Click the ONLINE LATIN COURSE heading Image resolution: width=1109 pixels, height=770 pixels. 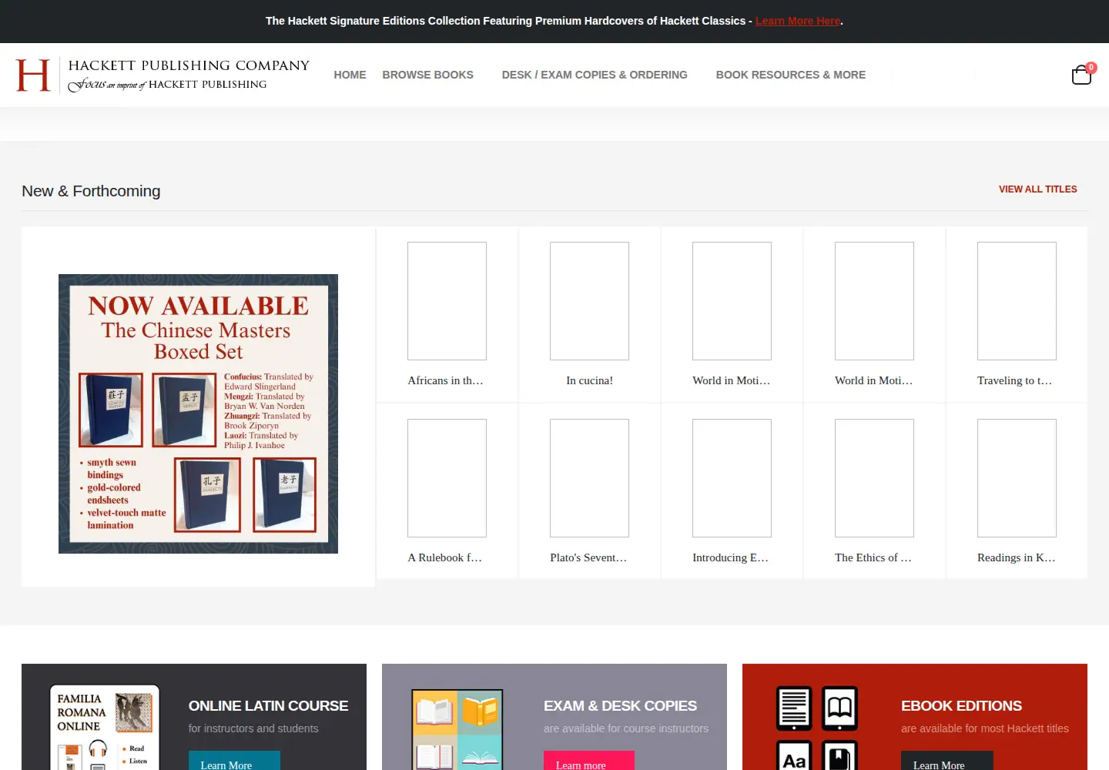268,706
